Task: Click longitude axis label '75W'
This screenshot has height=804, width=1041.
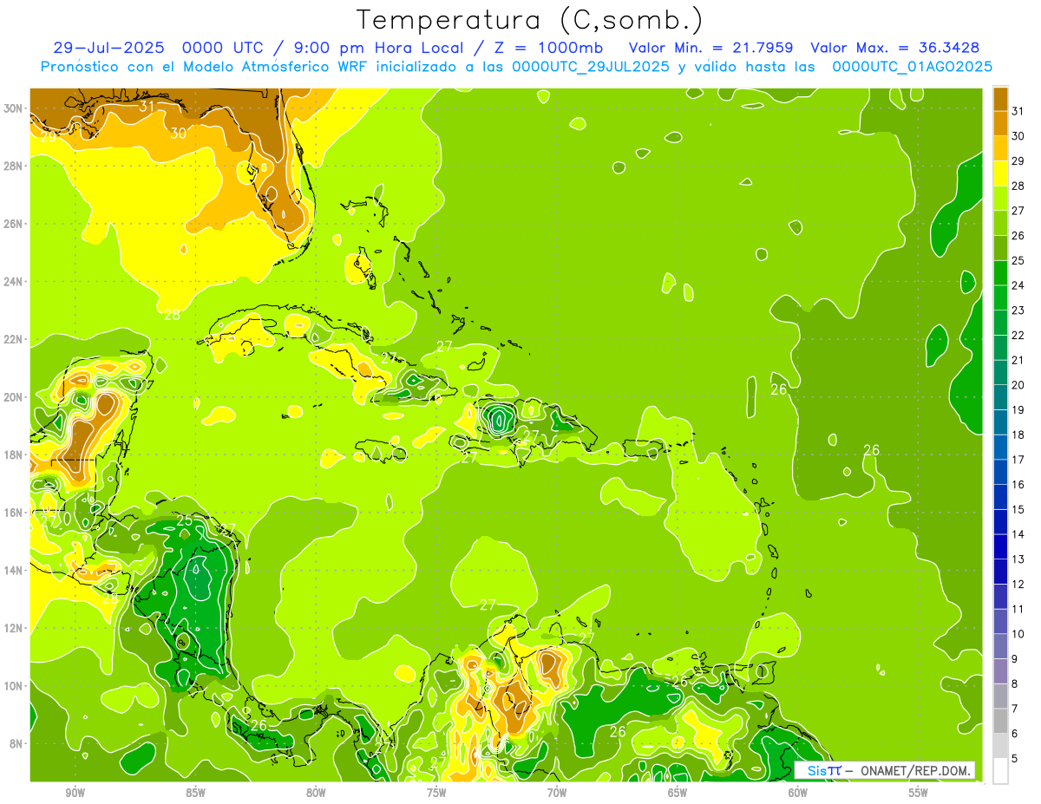Action: (x=436, y=793)
